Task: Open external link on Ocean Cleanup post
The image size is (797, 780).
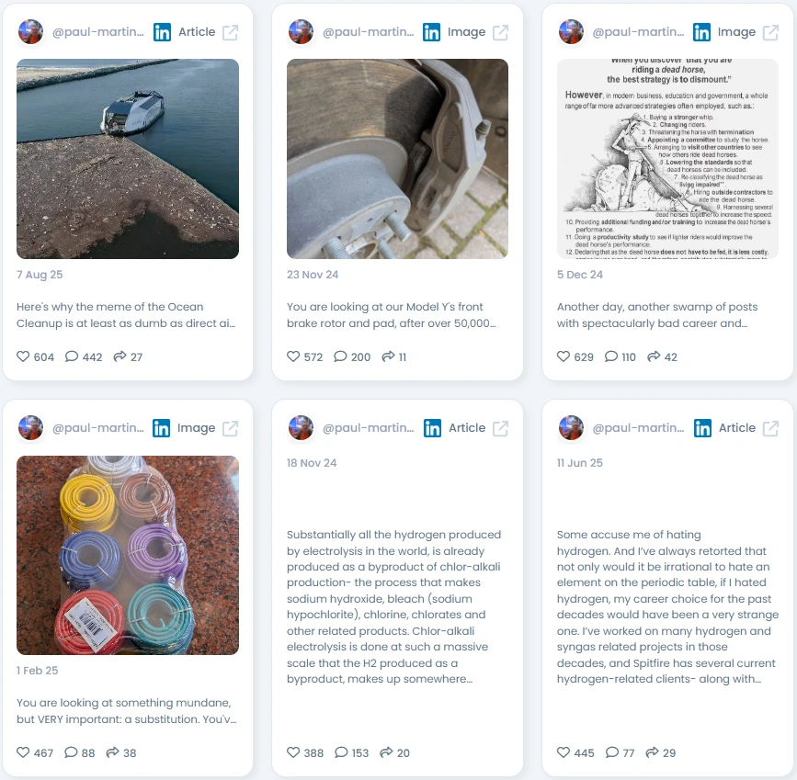Action: 230,32
